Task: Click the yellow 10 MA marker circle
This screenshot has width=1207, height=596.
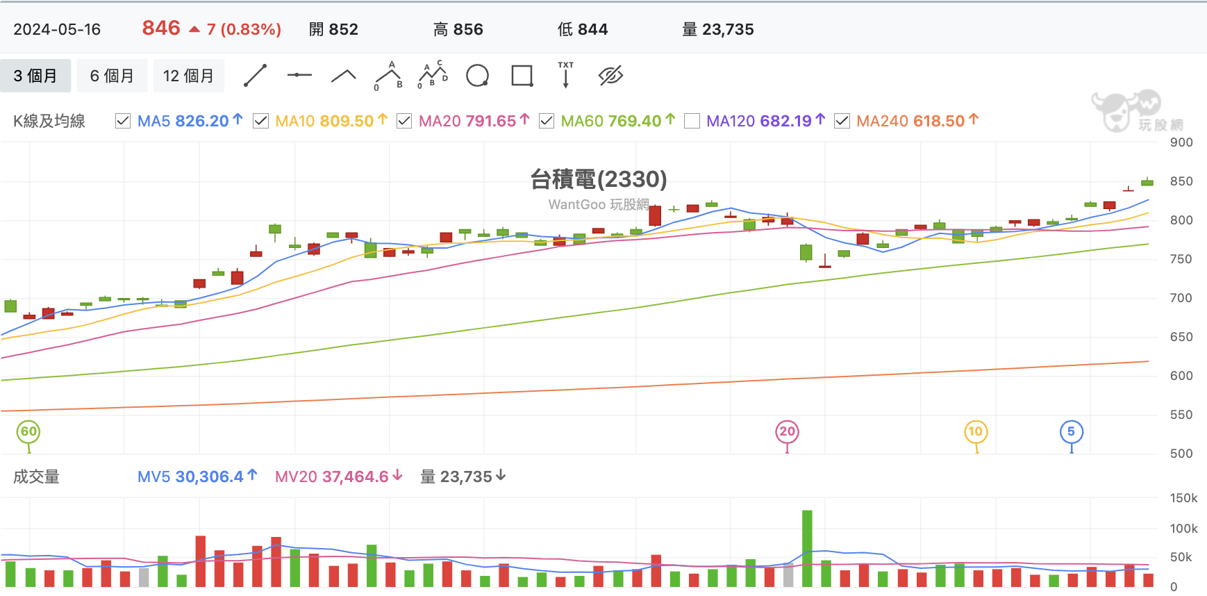Action: pos(976,431)
